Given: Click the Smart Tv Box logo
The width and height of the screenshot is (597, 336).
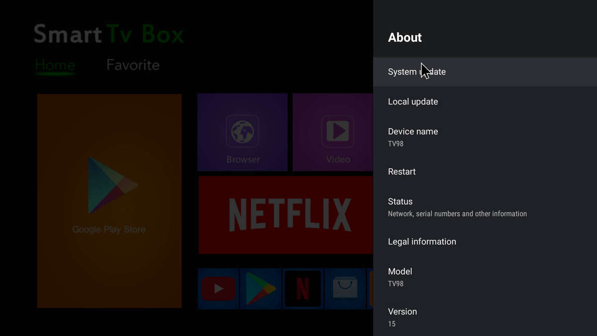Looking at the screenshot, I should pos(108,34).
